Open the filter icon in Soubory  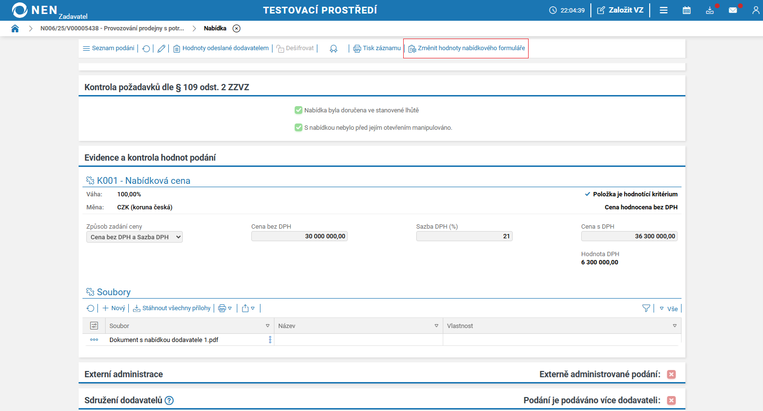[x=646, y=308]
